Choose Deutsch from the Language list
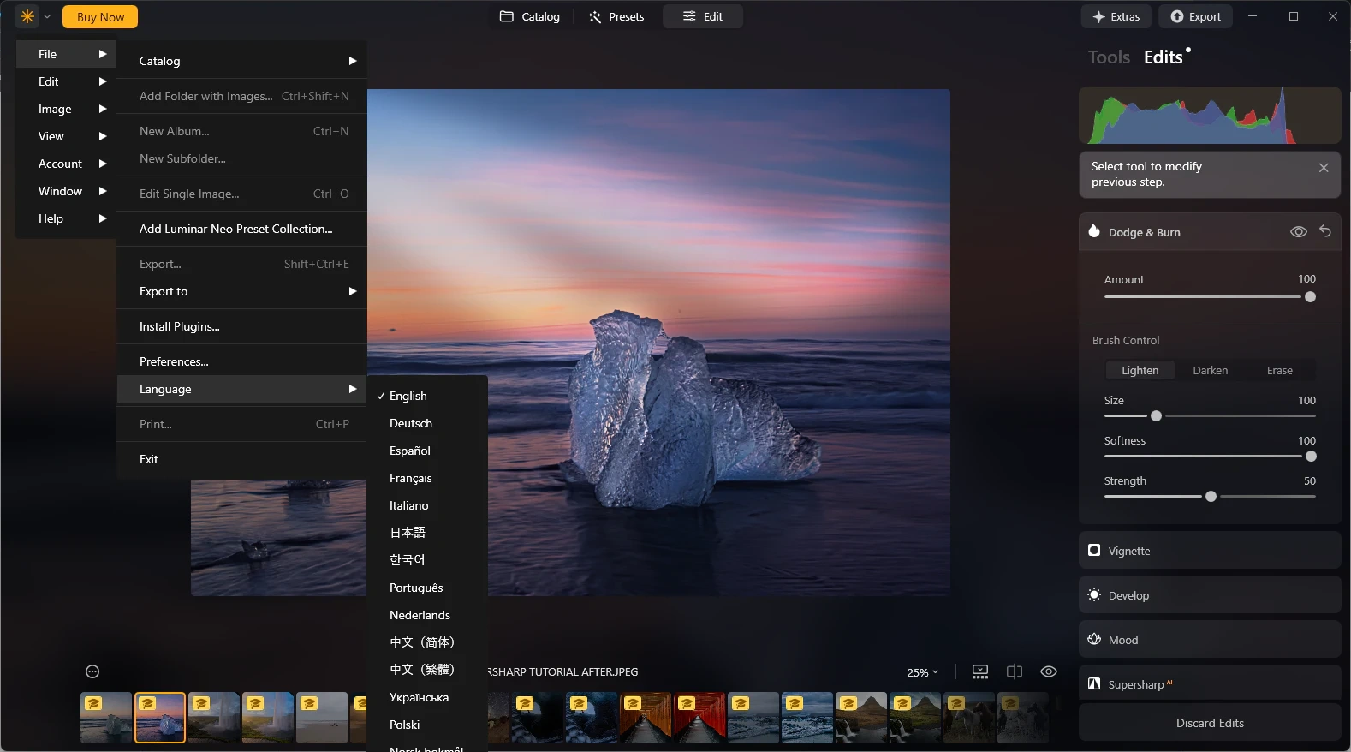Screen dimensions: 1351x752 pyautogui.click(x=411, y=423)
